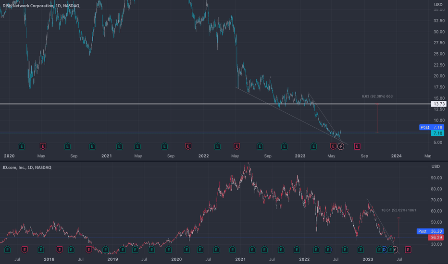Open DISH red earnings marker left of lightning icon
The image size is (448, 264).
coord(333,146)
